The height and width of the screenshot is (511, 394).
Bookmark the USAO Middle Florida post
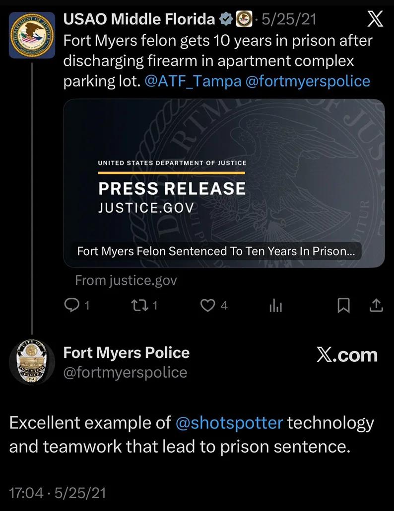tap(343, 306)
